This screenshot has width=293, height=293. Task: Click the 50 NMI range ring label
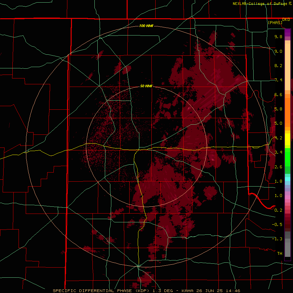point(146,86)
